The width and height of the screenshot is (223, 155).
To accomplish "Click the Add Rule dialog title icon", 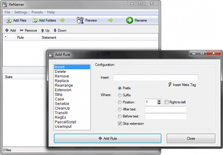I will pyautogui.click(x=51, y=55).
